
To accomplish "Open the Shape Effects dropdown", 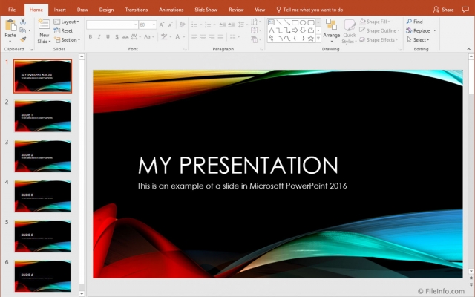I will tap(379, 39).
